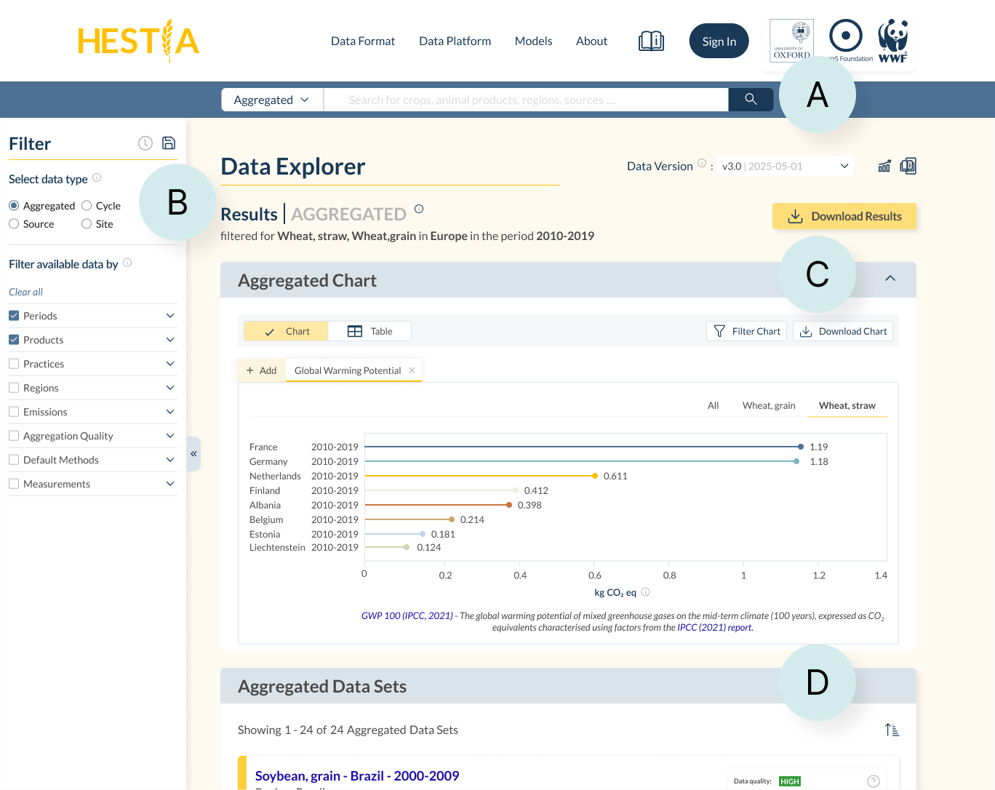Viewport: 995px width, 790px height.
Task: Add a new chart indicator tab
Action: [262, 370]
